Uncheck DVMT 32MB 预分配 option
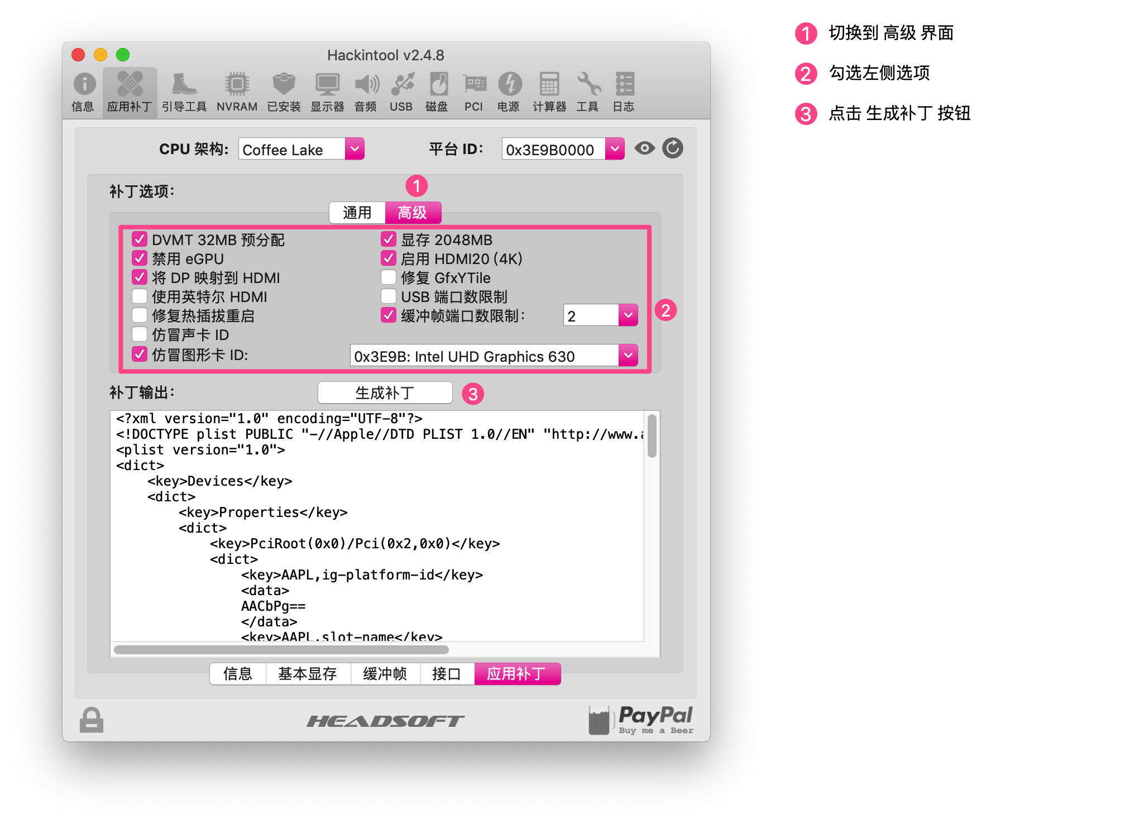 (x=140, y=239)
